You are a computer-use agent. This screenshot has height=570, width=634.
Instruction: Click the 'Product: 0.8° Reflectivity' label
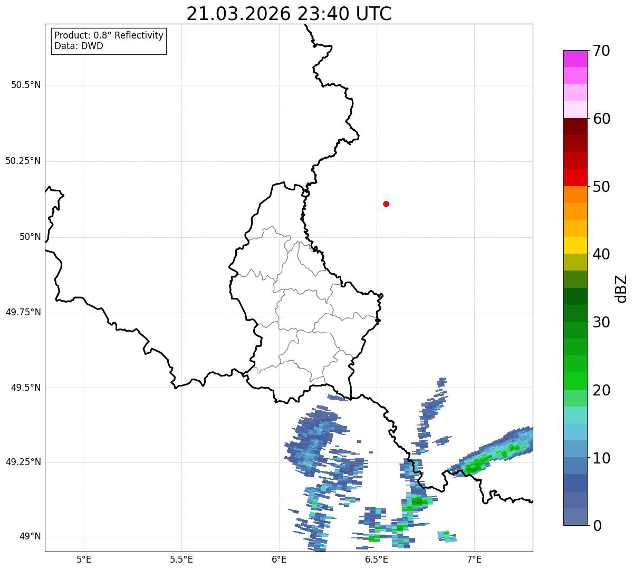[109, 35]
